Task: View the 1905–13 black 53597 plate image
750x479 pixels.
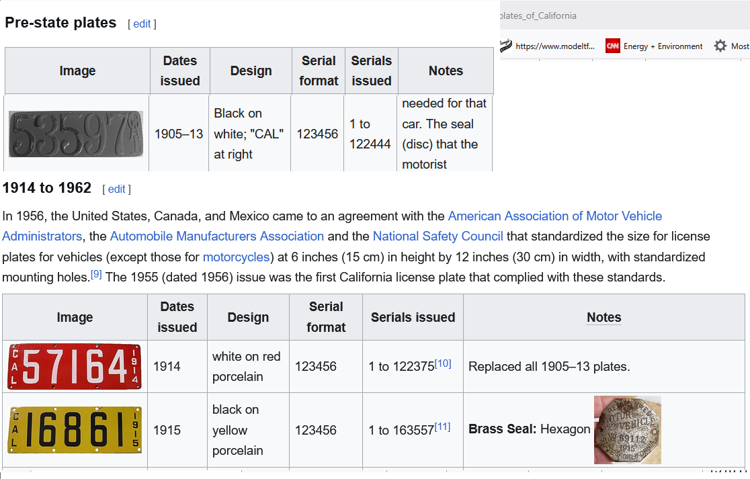Action: tap(76, 134)
